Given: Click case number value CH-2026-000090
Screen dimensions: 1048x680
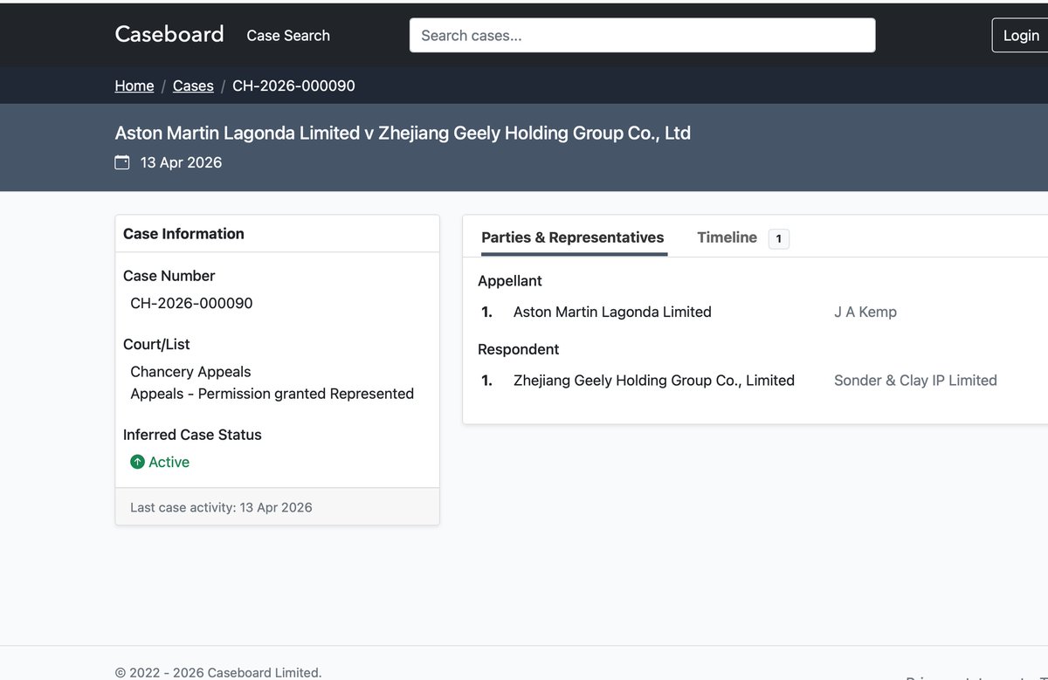Looking at the screenshot, I should pos(191,303).
